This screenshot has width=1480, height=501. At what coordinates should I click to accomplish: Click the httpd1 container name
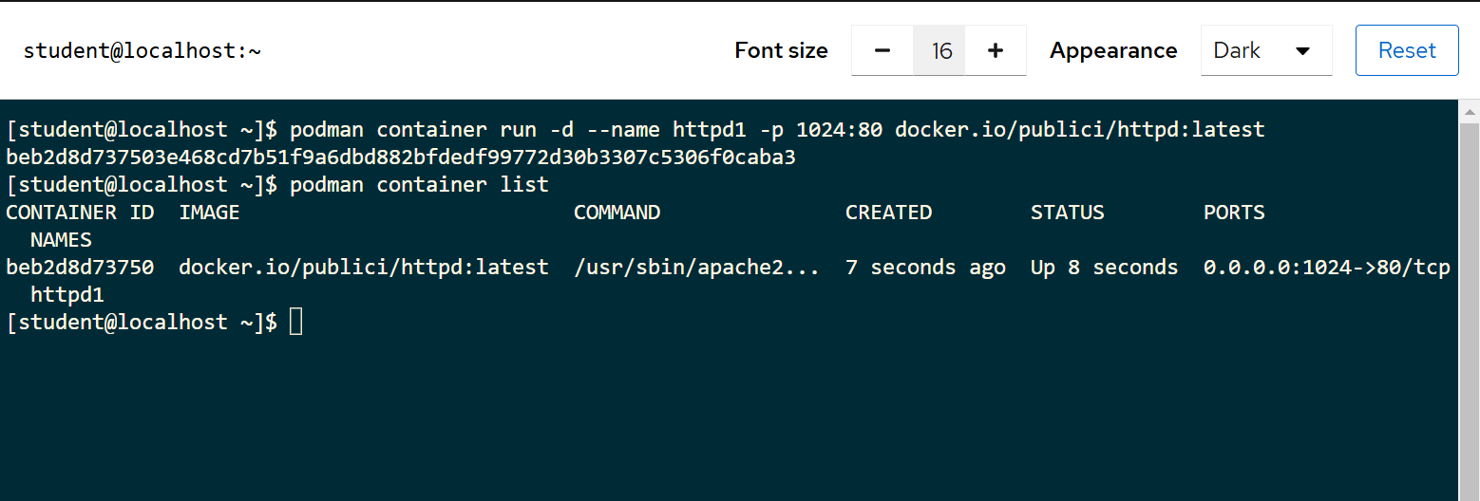(67, 295)
